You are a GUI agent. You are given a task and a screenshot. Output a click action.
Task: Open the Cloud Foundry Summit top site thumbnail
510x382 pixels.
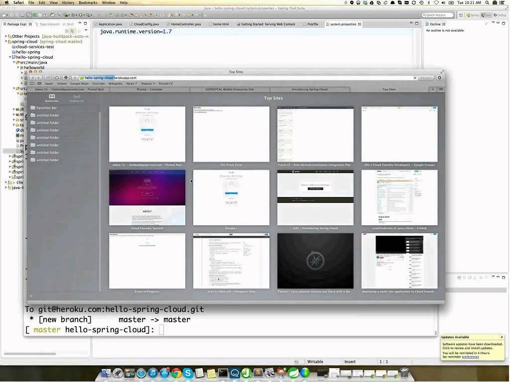point(147,197)
